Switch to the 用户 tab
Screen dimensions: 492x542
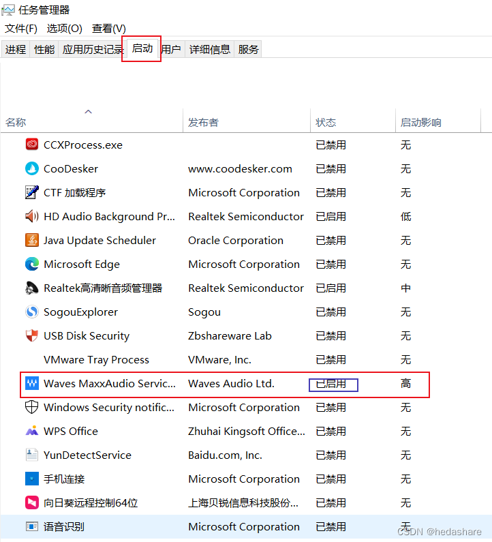tap(171, 50)
